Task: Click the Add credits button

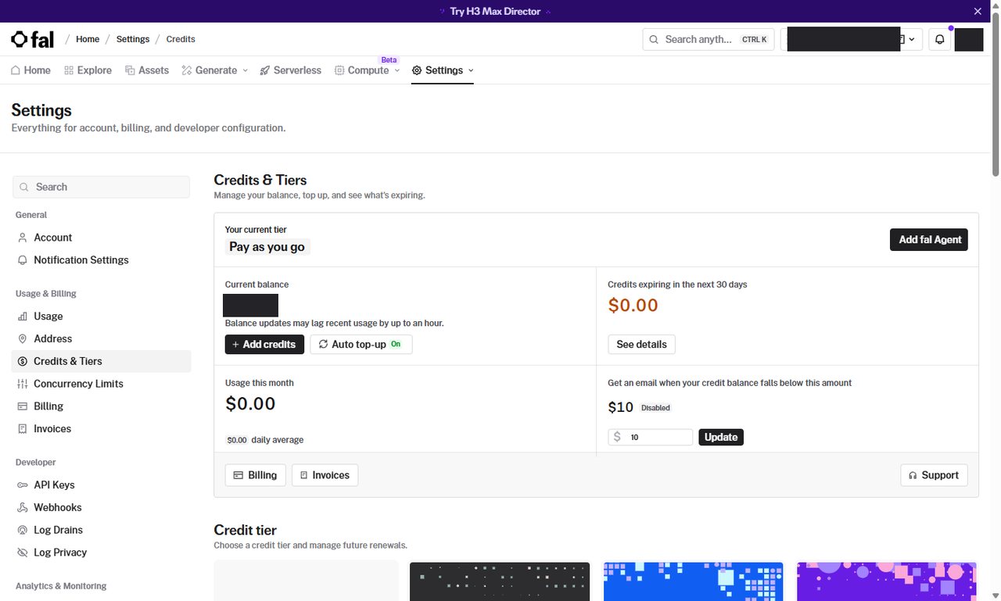Action: pyautogui.click(x=264, y=345)
